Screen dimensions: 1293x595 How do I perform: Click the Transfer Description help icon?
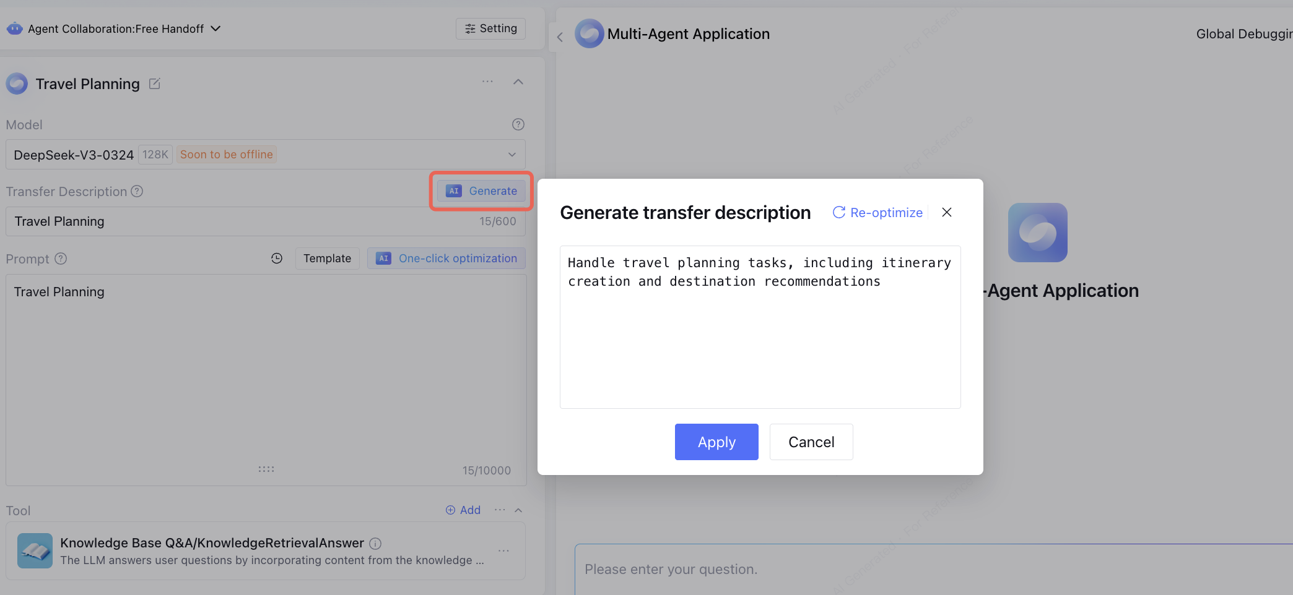point(137,192)
